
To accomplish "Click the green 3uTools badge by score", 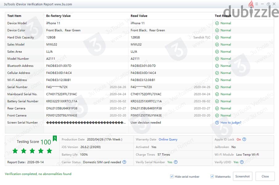I will point(55,138).
